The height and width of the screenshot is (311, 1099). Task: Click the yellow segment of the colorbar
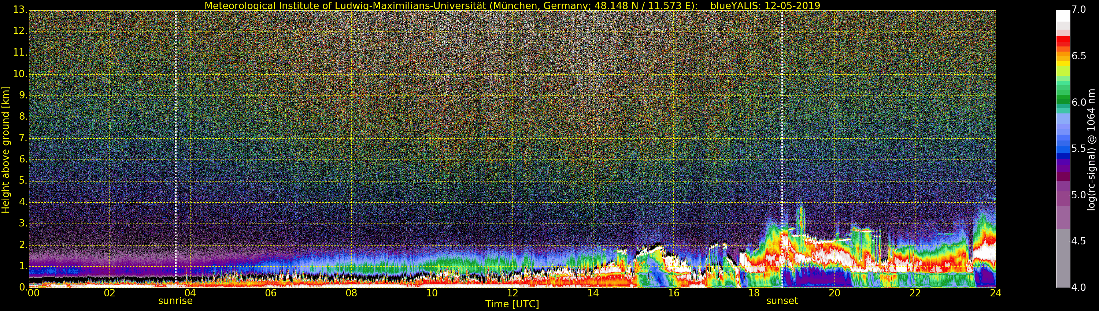[x=1063, y=63]
